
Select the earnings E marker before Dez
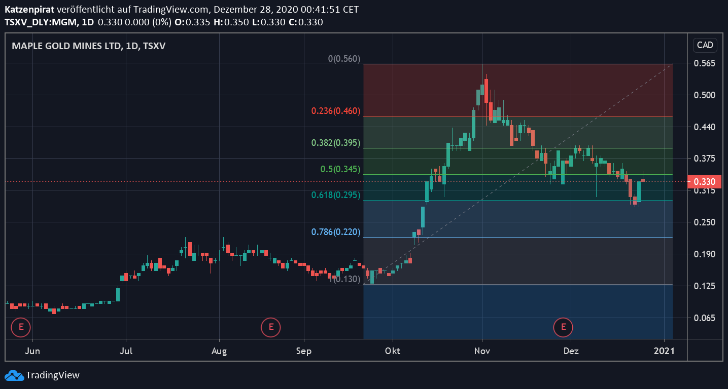tap(563, 327)
